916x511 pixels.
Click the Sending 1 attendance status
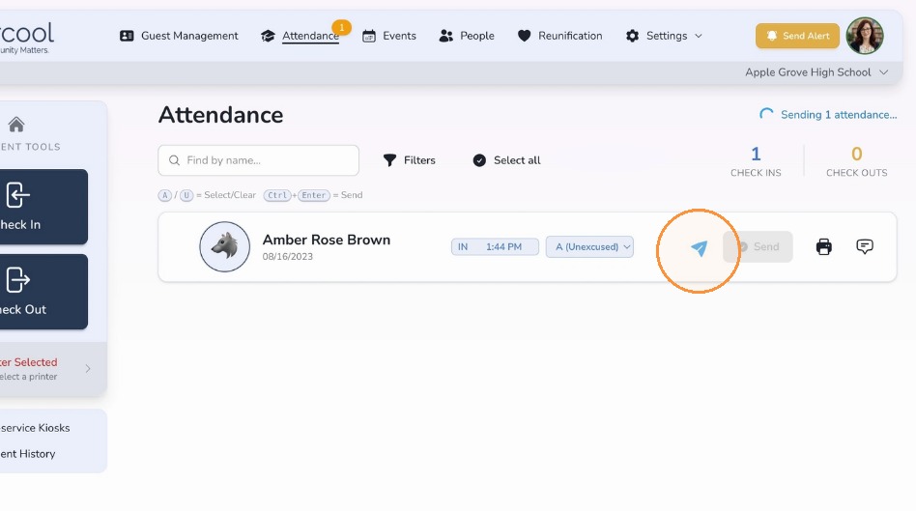pos(828,114)
